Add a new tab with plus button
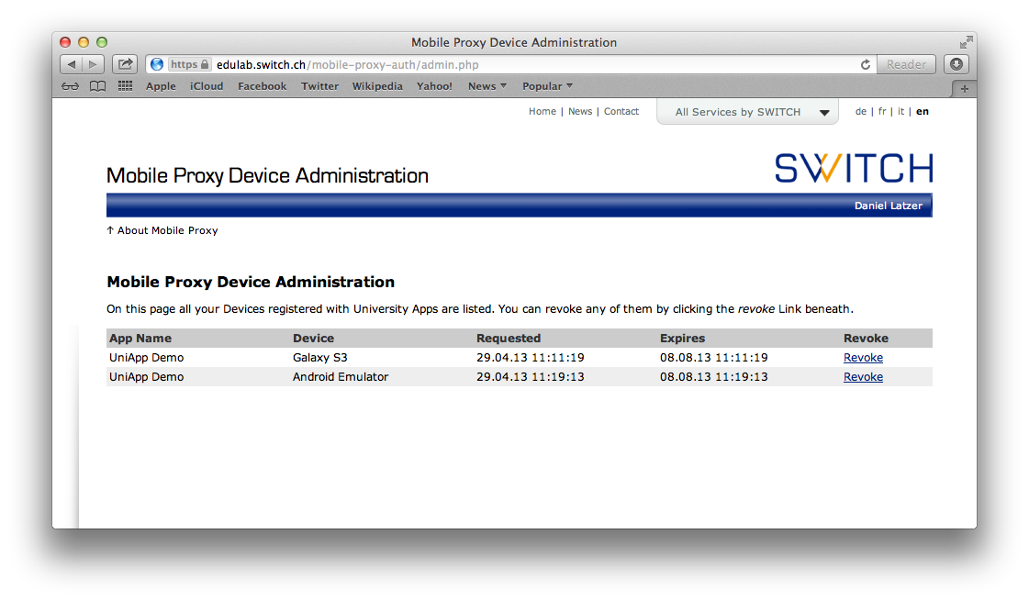This screenshot has height=601, width=1029. pyautogui.click(x=964, y=89)
